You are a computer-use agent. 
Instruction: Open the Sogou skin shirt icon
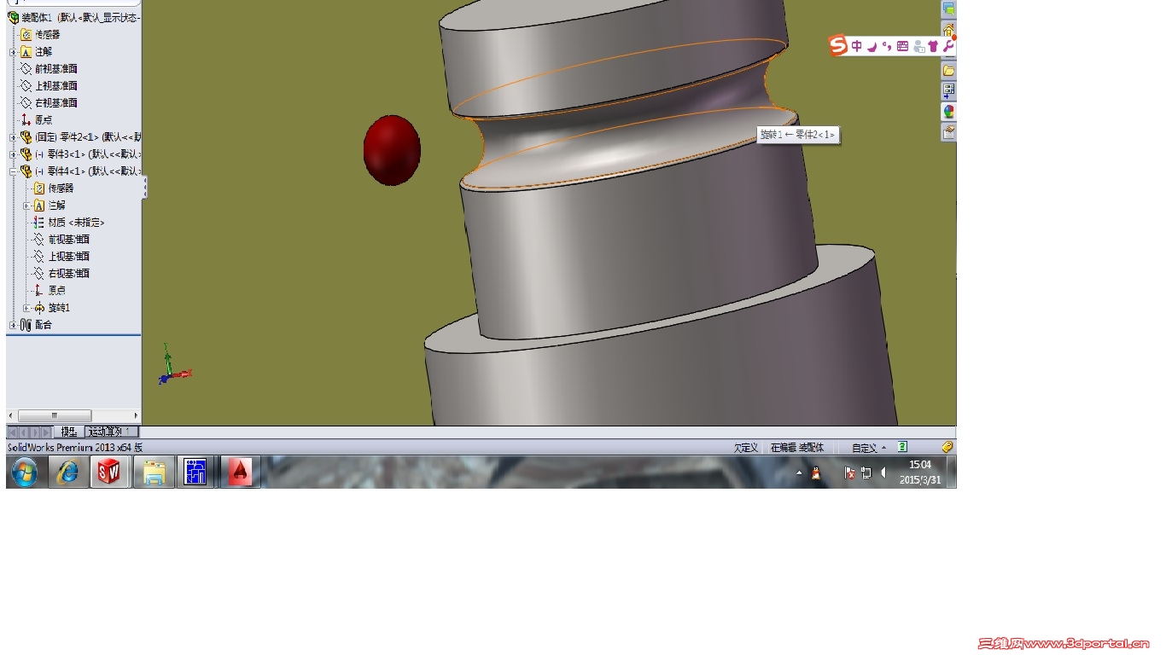[933, 46]
